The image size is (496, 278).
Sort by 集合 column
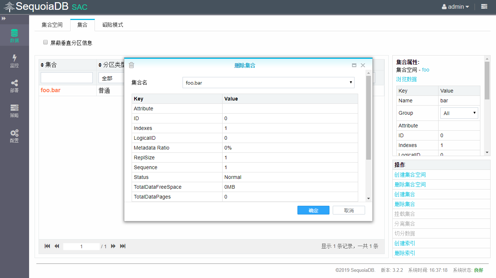pos(49,65)
